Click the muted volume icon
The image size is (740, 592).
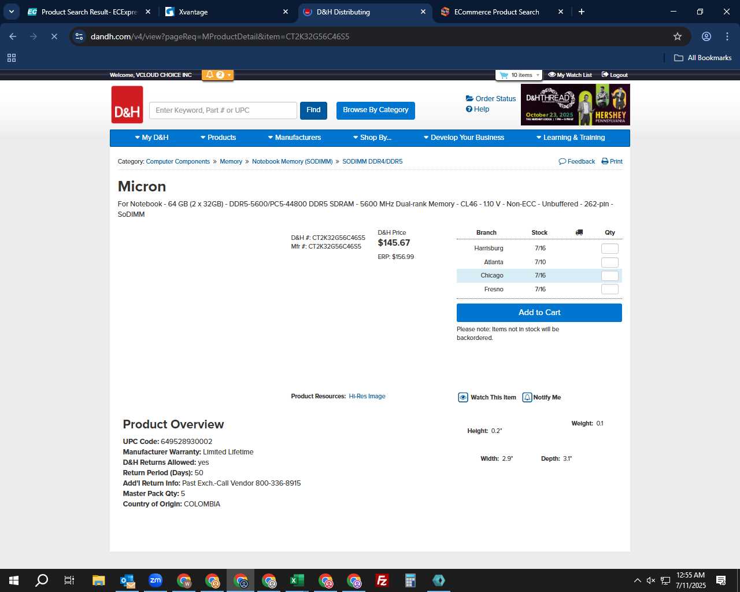651,580
